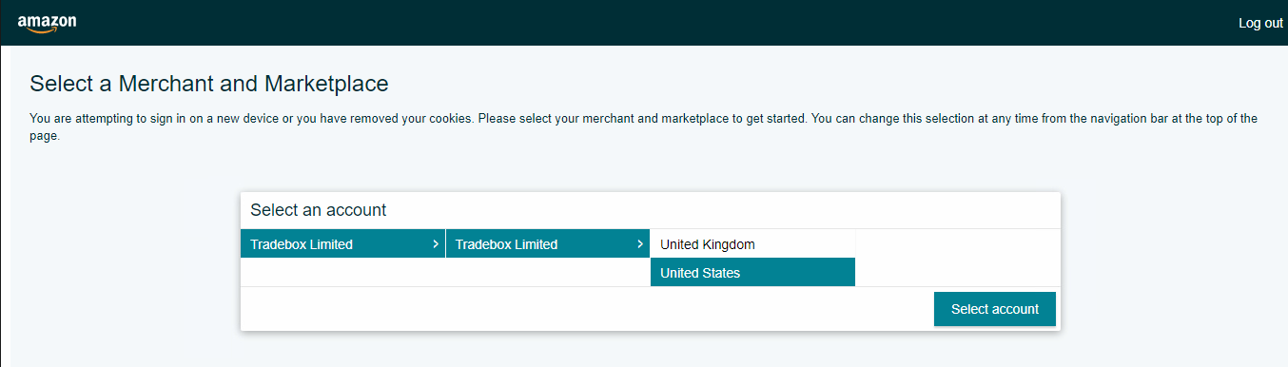The height and width of the screenshot is (367, 1288).
Task: Click the orange smile arrow under amazon
Action: (x=44, y=30)
